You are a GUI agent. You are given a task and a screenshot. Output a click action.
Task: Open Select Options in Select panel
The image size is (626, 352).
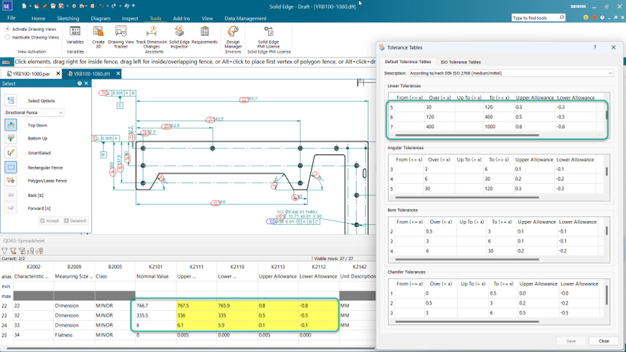pos(11,100)
